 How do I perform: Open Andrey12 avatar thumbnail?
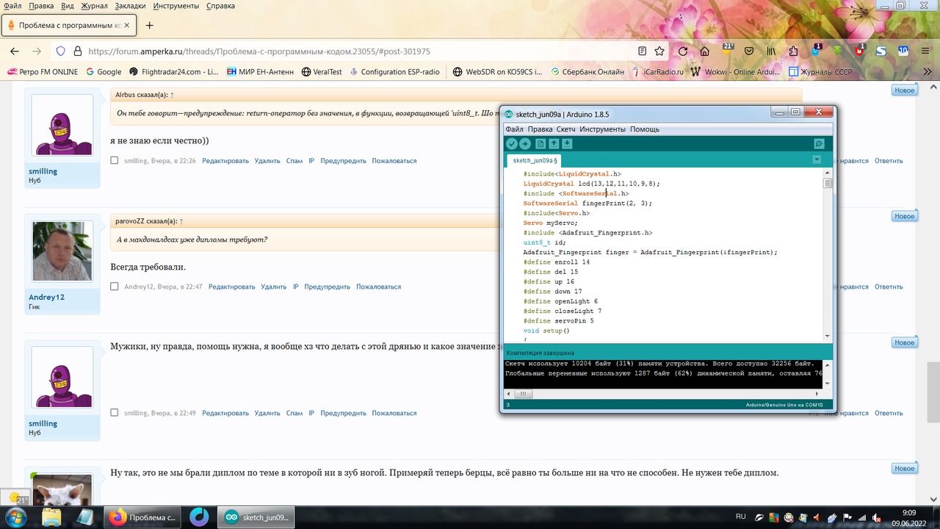coord(62,251)
